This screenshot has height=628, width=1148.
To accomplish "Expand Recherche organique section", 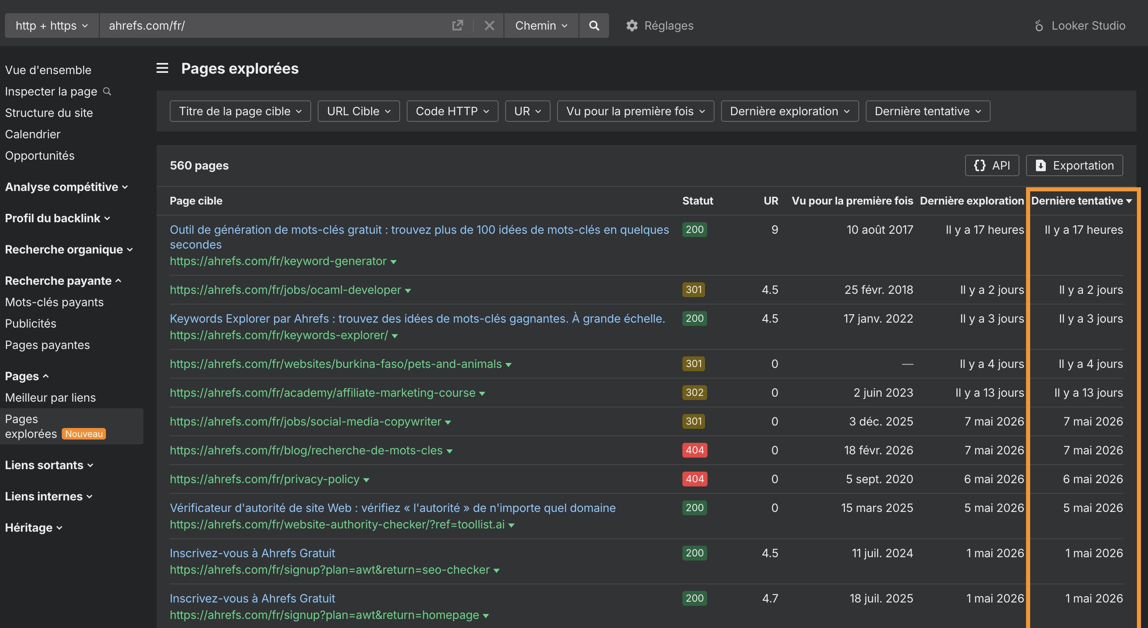I will [69, 249].
